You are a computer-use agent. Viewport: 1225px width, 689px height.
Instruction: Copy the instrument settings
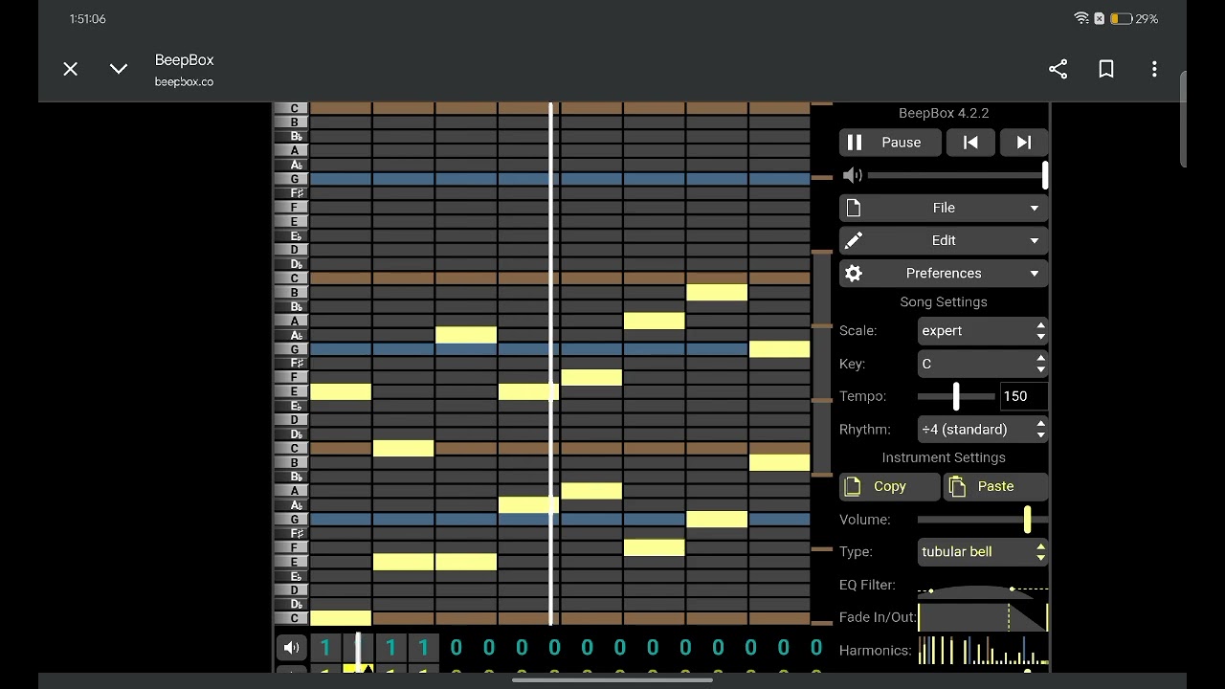coord(889,486)
